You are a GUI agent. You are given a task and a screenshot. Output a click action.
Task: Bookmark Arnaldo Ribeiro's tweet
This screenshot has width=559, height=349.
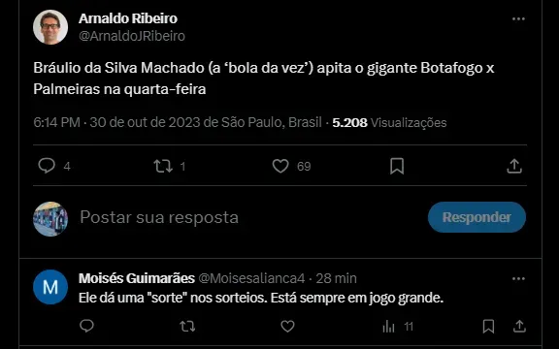397,166
